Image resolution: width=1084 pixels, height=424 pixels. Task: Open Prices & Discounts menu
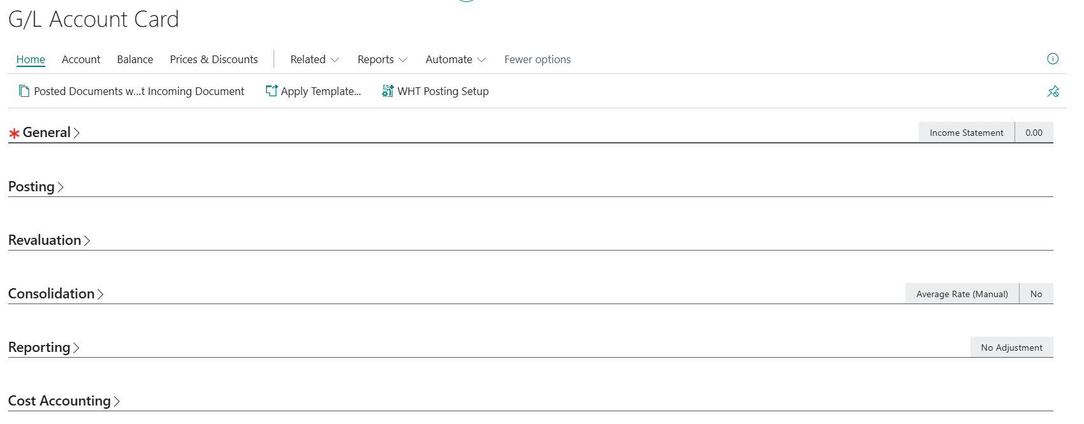(x=214, y=59)
